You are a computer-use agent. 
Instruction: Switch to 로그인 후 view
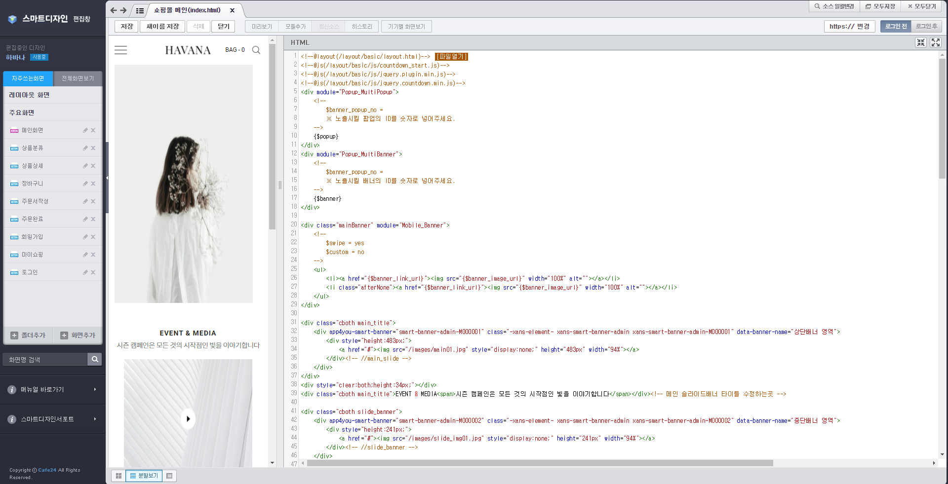[x=926, y=26]
